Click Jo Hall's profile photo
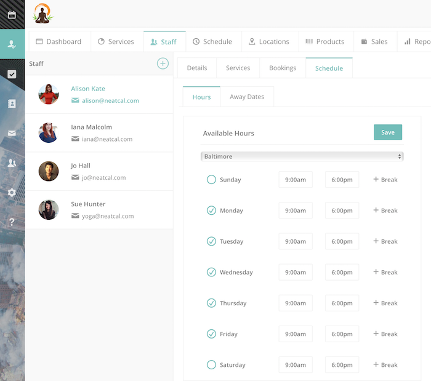 [49, 171]
